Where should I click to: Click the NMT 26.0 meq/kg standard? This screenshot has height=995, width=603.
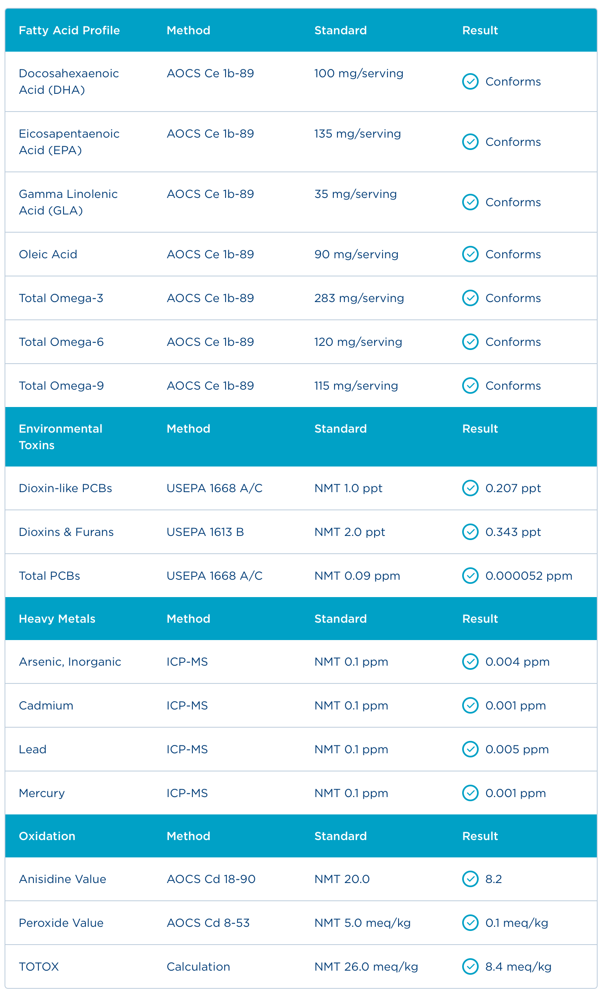(x=366, y=966)
